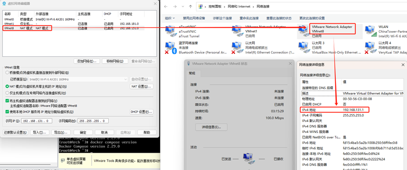This screenshot has height=170, width=407.
Task: Click the 添加网络 button
Action: 87,61
